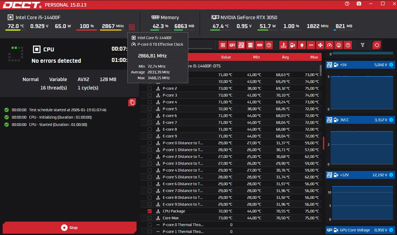The image size is (397, 235).
Task: Click the memory 6863 MB readout
Action: pos(184,26)
